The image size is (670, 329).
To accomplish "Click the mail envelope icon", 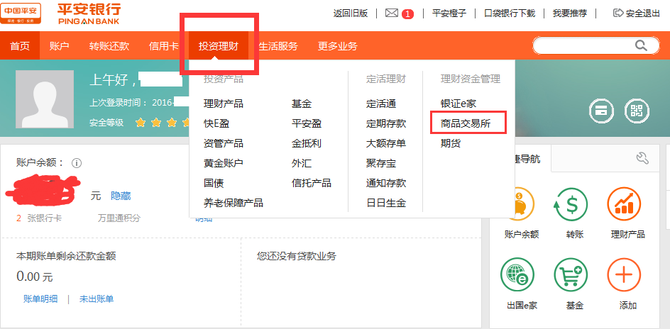I will pos(391,13).
